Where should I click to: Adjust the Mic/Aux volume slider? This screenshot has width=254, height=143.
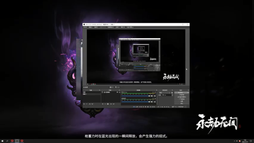[136, 96]
